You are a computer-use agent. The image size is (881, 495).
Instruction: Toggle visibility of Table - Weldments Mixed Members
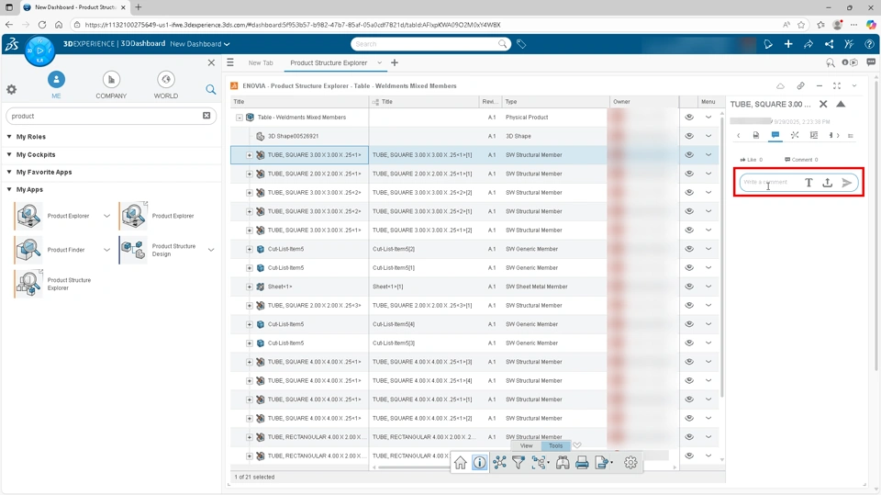pyautogui.click(x=689, y=117)
